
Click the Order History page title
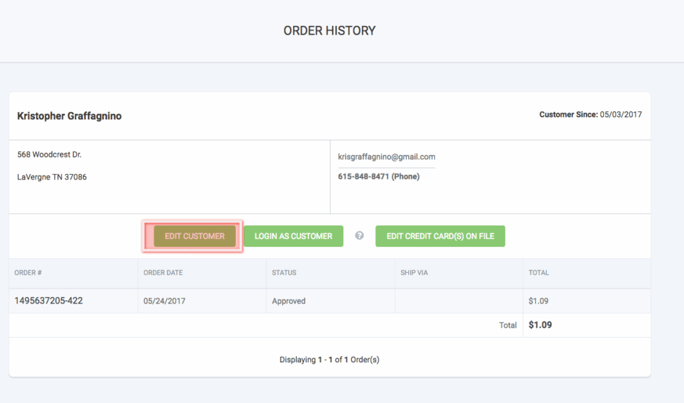coord(329,31)
